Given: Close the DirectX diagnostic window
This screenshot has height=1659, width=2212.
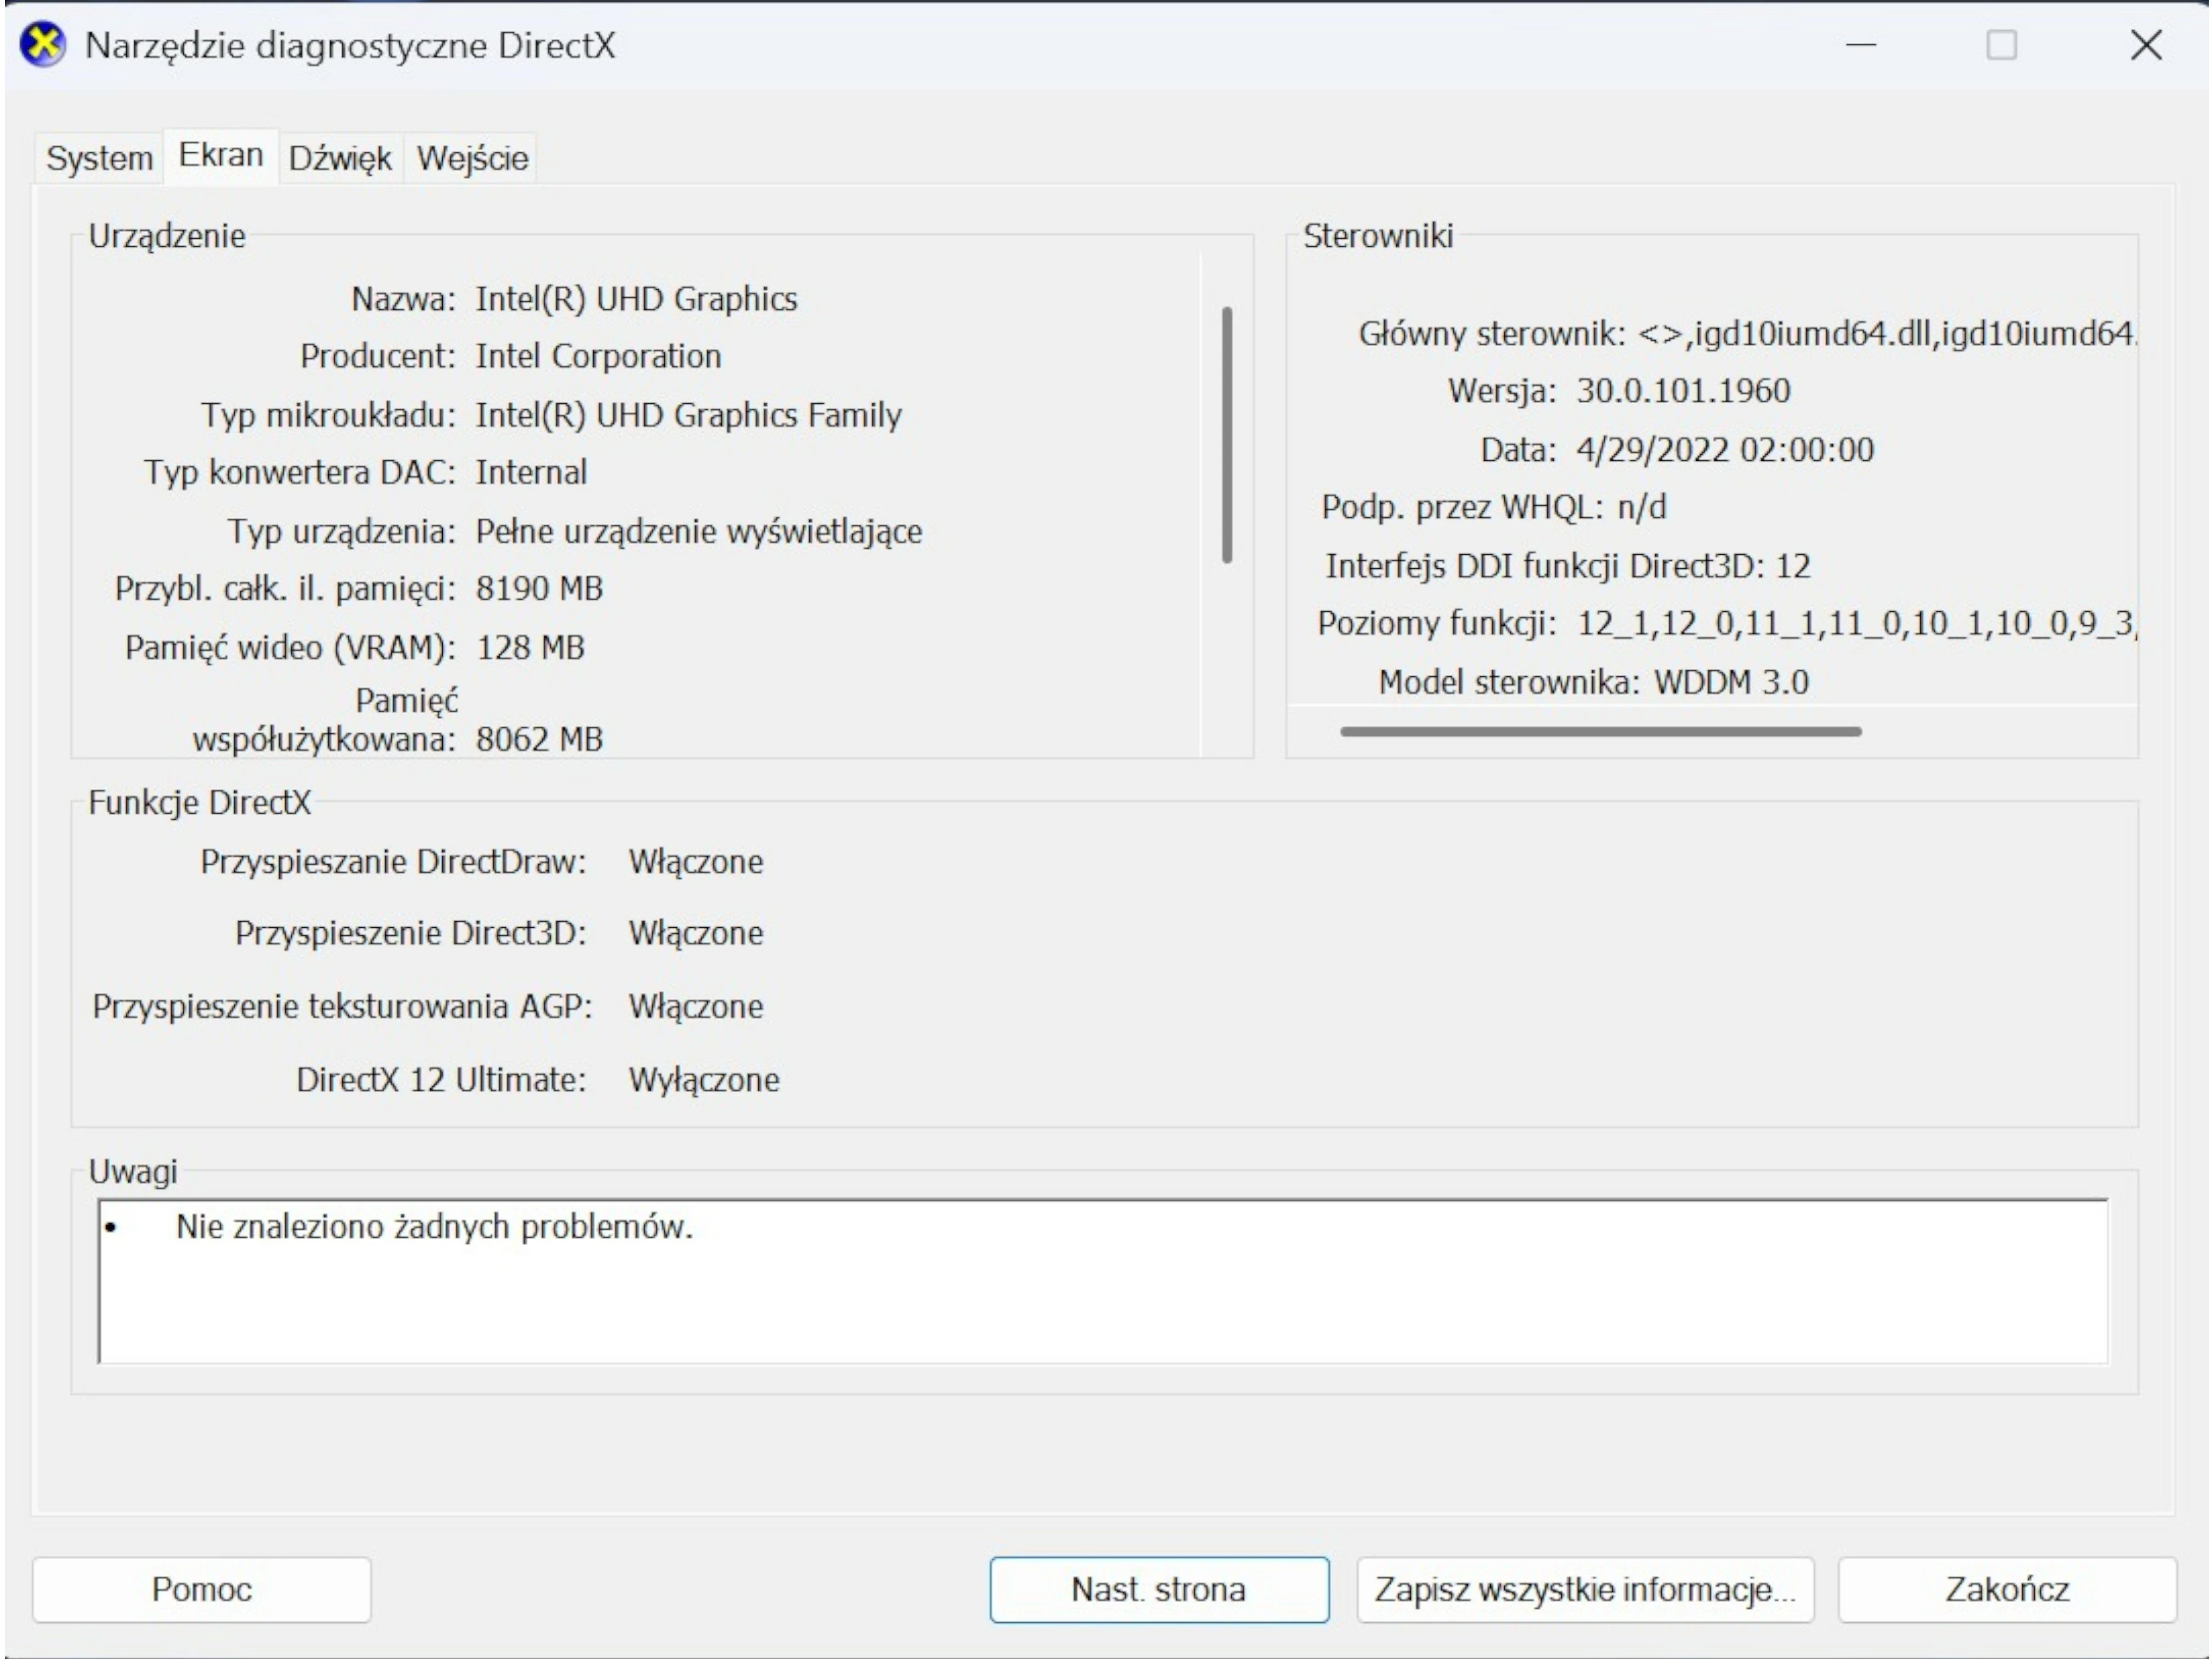Looking at the screenshot, I should click(2146, 46).
